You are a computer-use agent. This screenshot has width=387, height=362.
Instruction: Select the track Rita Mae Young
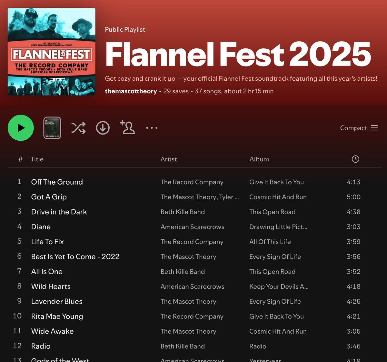click(57, 316)
